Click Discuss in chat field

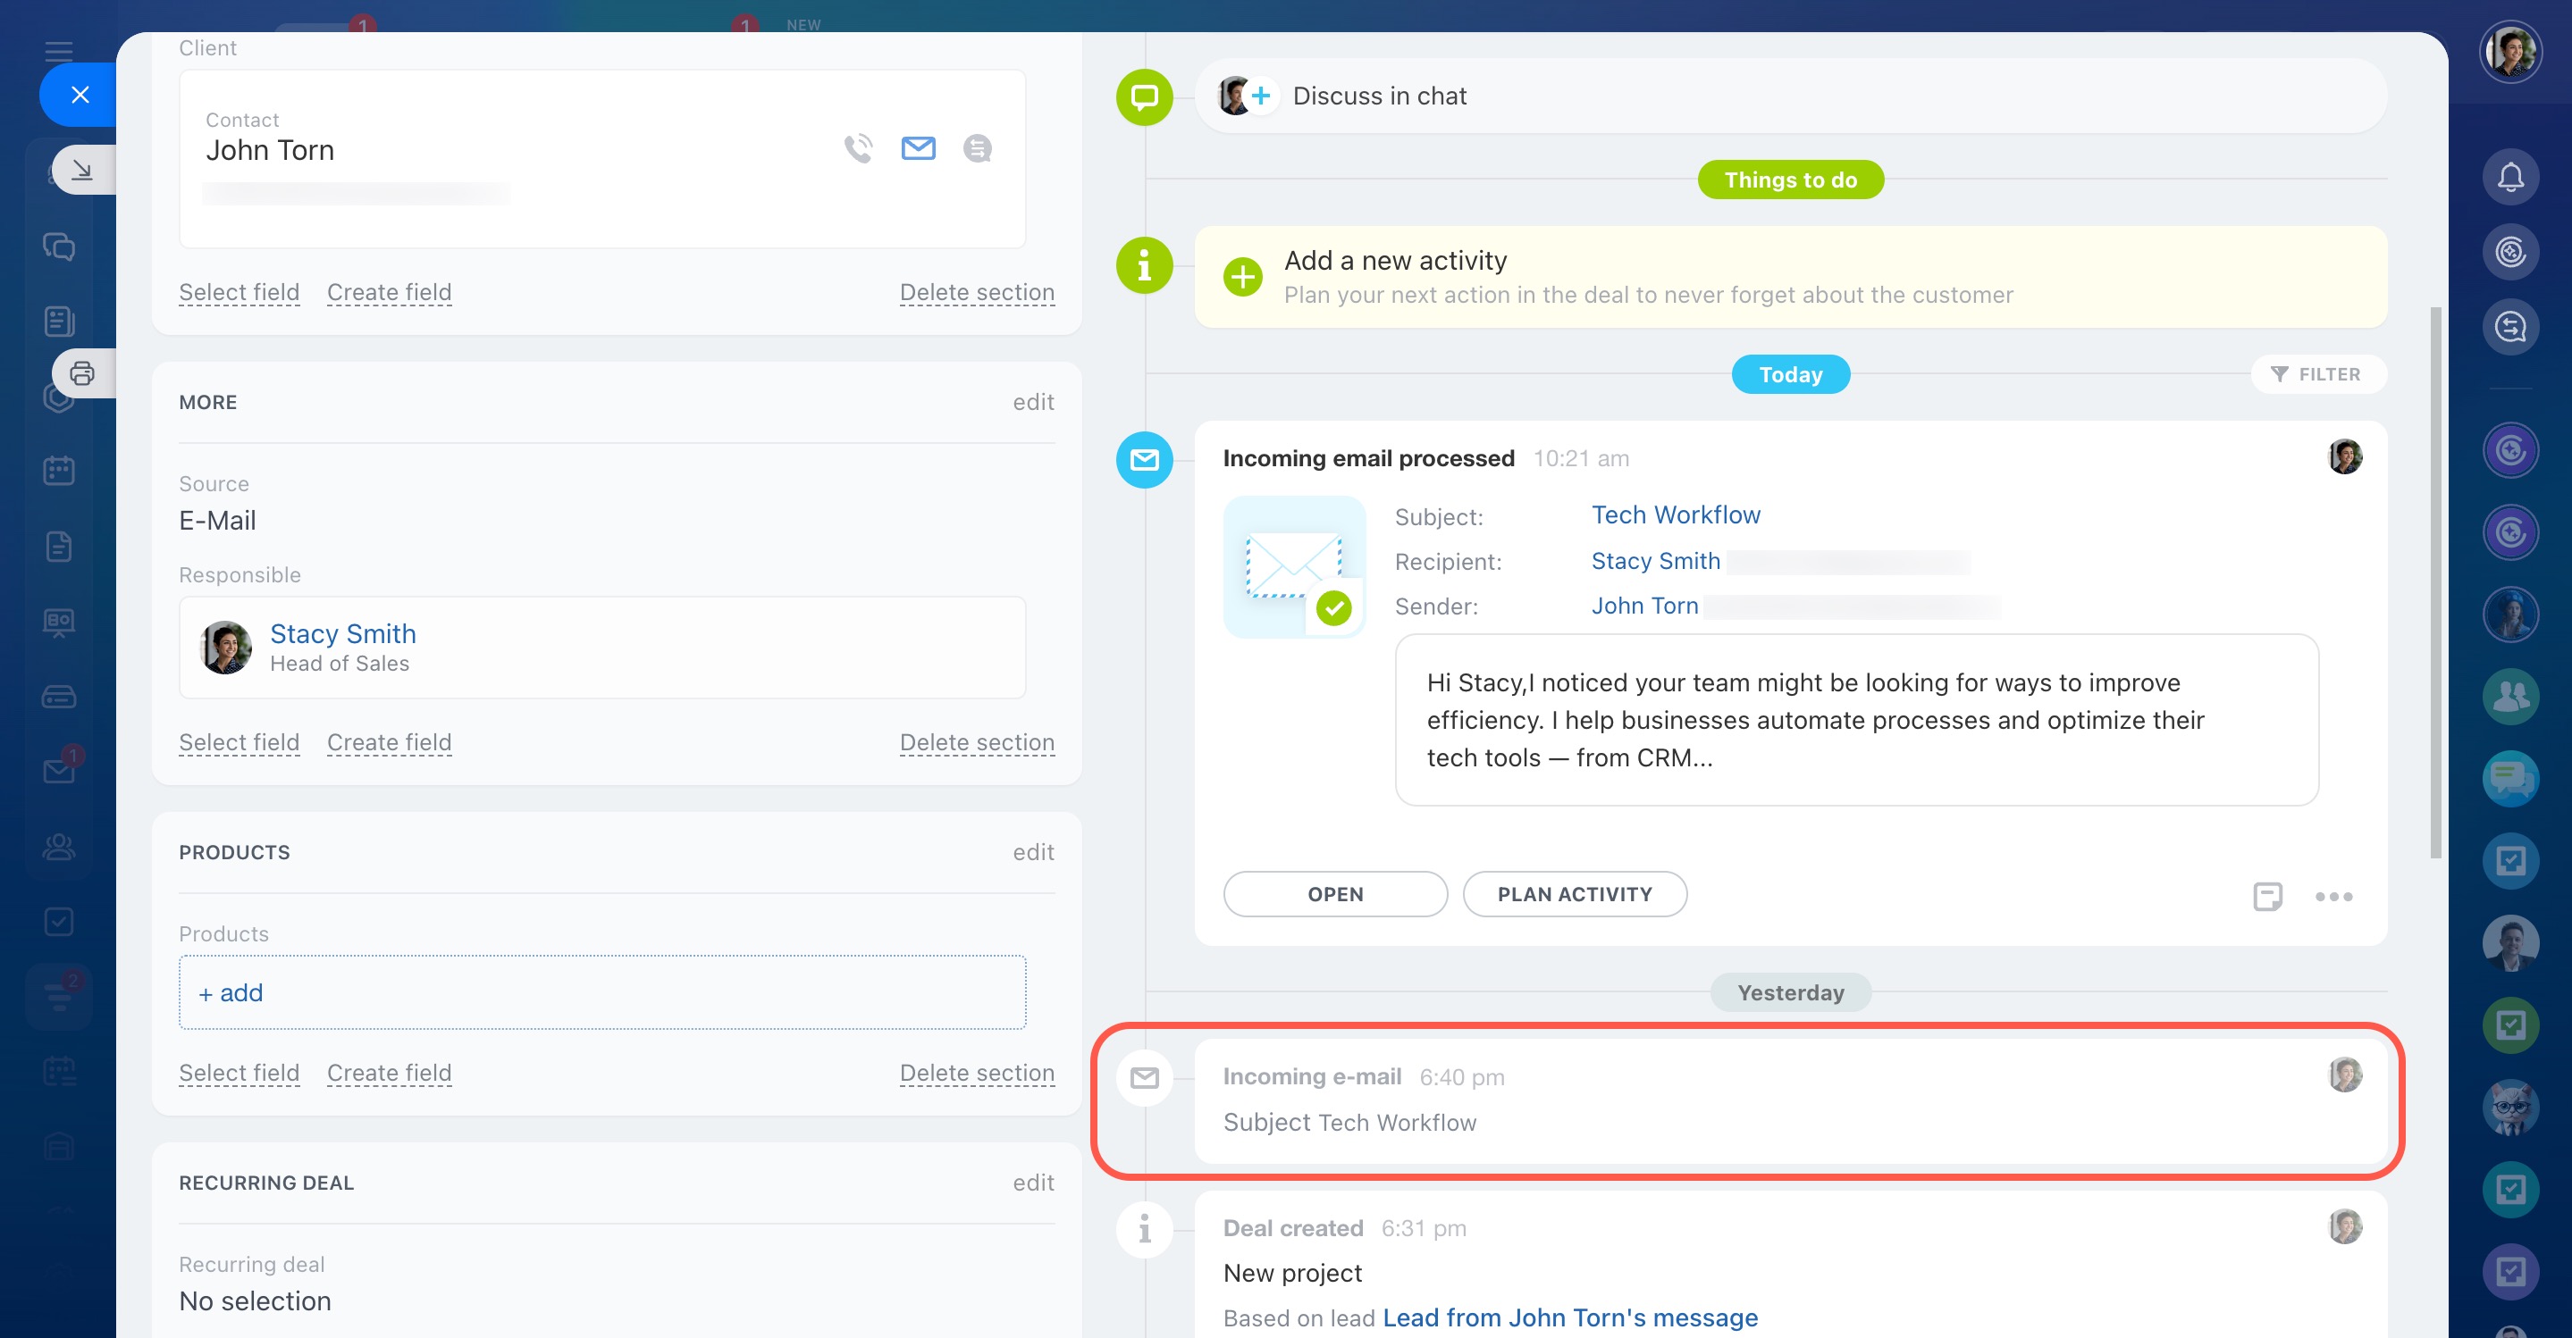coord(1378,96)
